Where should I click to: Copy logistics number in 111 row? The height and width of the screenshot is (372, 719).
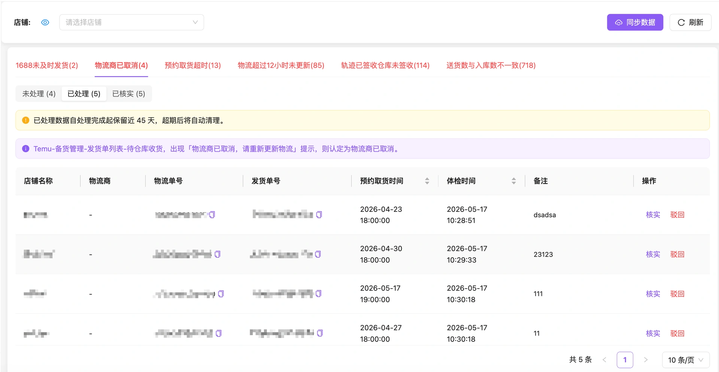click(221, 294)
